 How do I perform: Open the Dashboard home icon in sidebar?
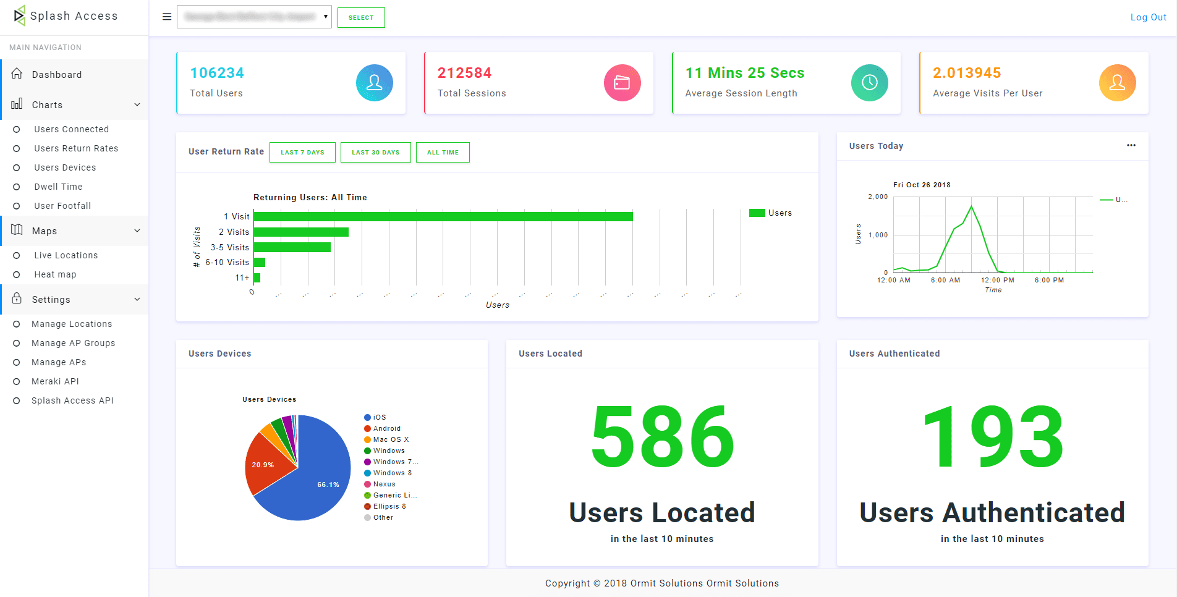18,74
